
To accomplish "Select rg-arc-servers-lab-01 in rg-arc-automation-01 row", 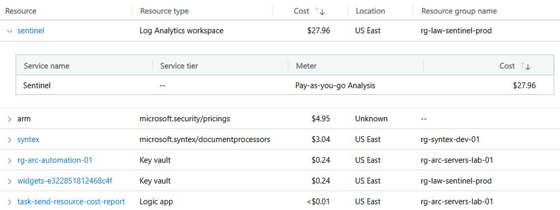I will point(457,160).
